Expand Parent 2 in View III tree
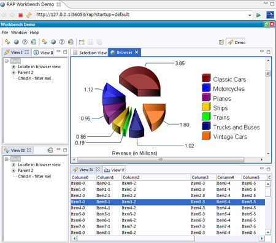This screenshot has width=276, height=243. tap(13, 171)
